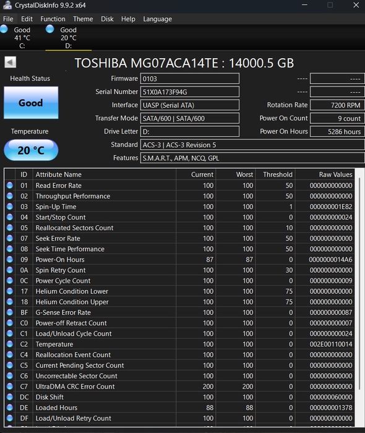Image resolution: width=365 pixels, height=433 pixels.
Task: Click raw value 0000000014A6
Action: [330, 260]
